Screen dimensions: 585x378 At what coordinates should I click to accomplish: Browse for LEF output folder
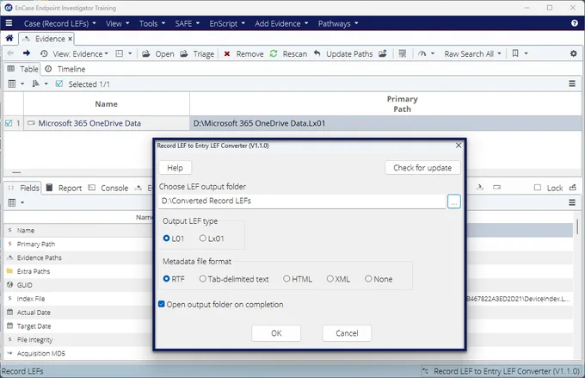point(453,201)
